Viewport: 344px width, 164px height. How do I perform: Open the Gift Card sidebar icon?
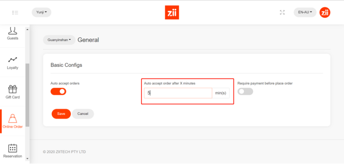tap(12, 89)
